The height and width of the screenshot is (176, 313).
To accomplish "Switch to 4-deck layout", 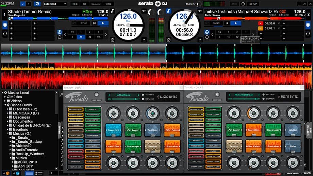I will tap(28, 4).
